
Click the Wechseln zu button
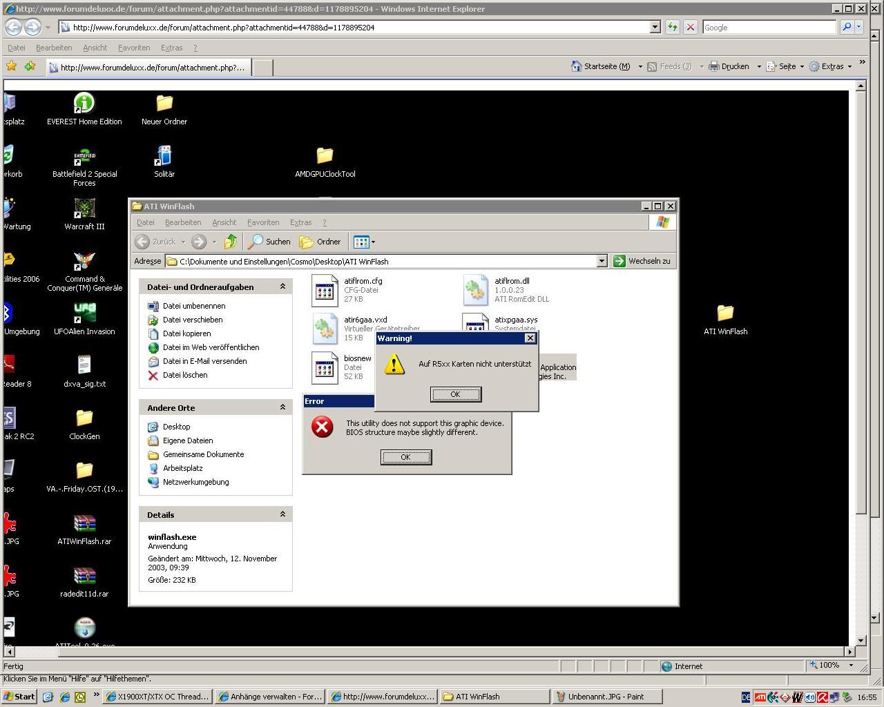[x=642, y=261]
